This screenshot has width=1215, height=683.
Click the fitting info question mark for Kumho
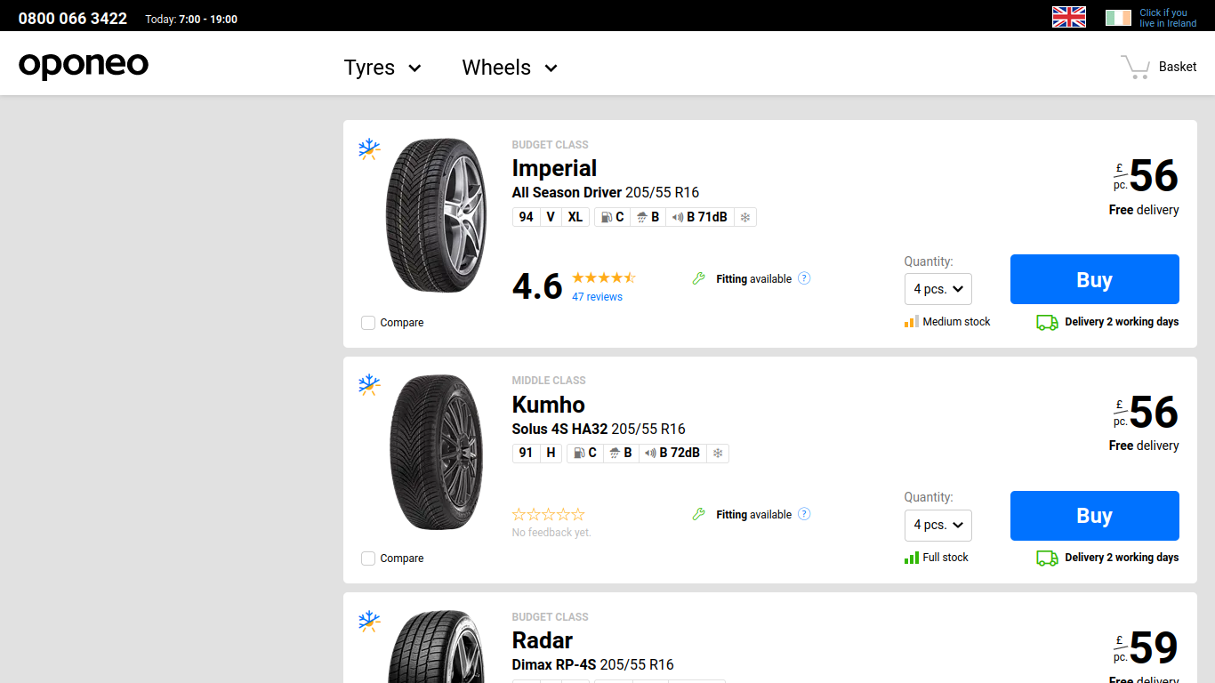[804, 514]
